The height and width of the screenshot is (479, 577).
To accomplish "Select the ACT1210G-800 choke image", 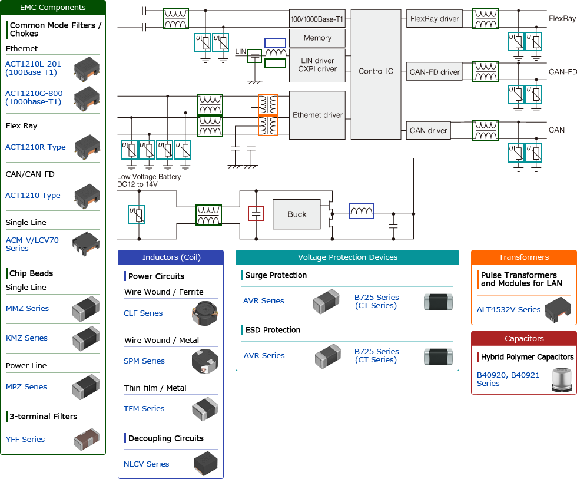I will [x=86, y=98].
